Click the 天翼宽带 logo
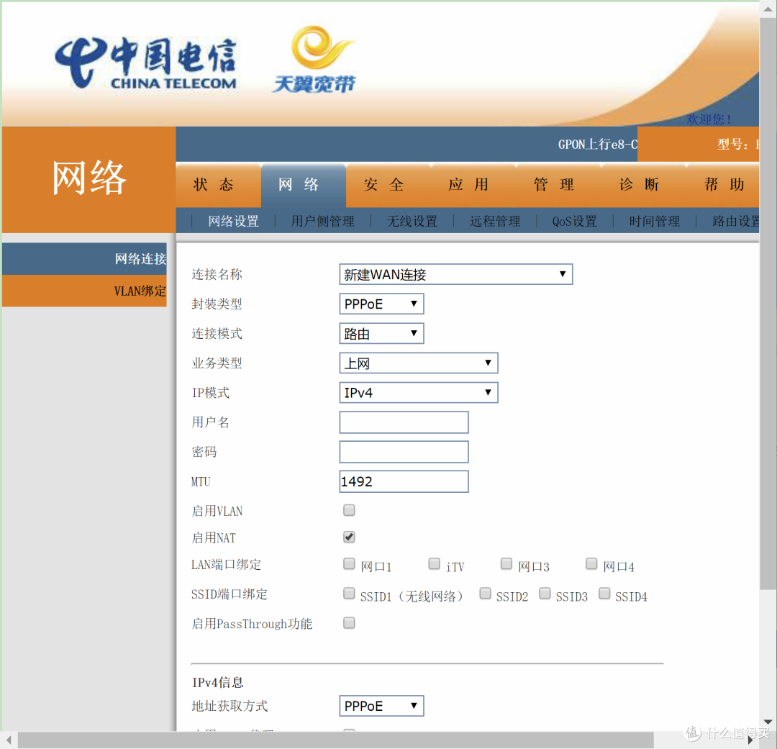This screenshot has height=749, width=777. (315, 60)
